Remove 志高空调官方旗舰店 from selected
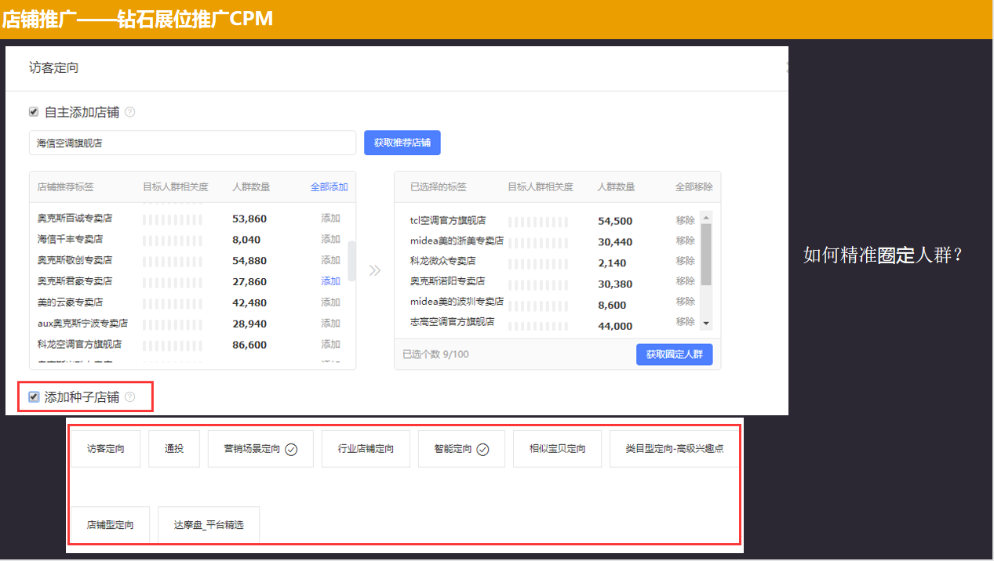Screen dimensions: 994x561 tap(686, 322)
